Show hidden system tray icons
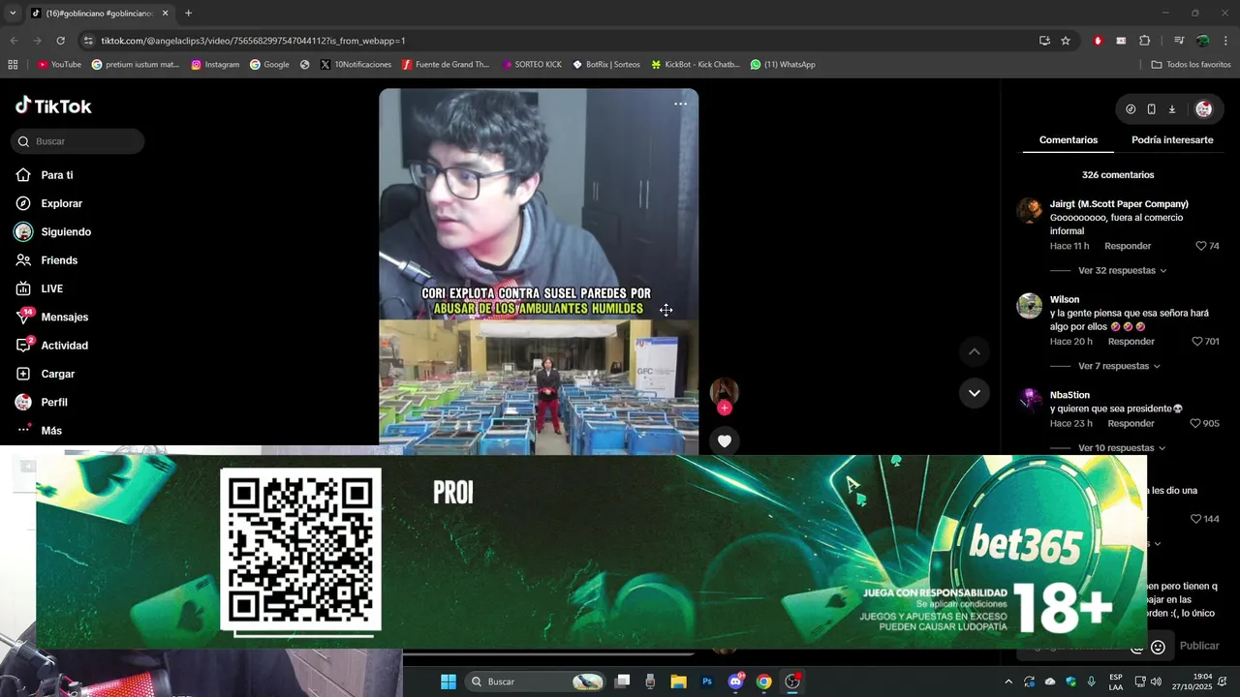The width and height of the screenshot is (1240, 697). tap(1008, 682)
